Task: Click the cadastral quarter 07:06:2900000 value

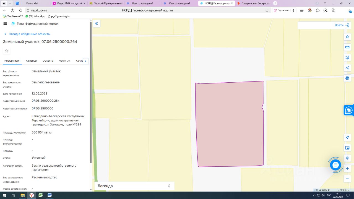Action: pos(43,109)
